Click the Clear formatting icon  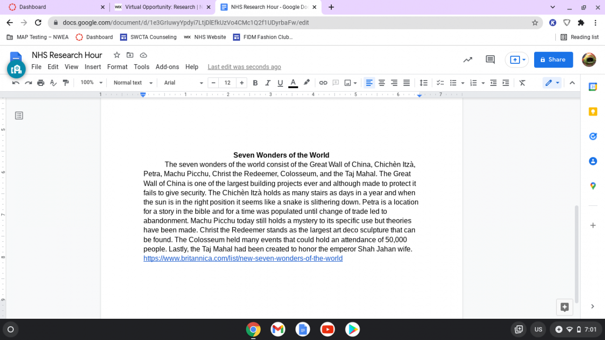522,83
